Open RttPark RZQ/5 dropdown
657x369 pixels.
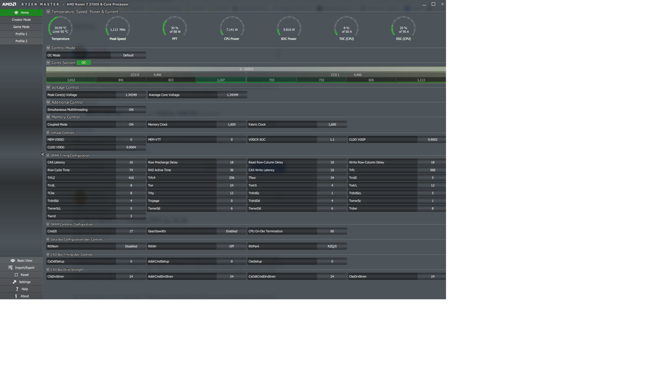(332, 246)
